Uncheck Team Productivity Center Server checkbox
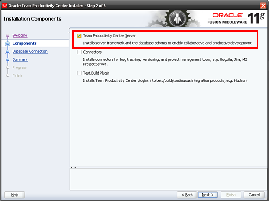269x201 pixels. [79, 36]
